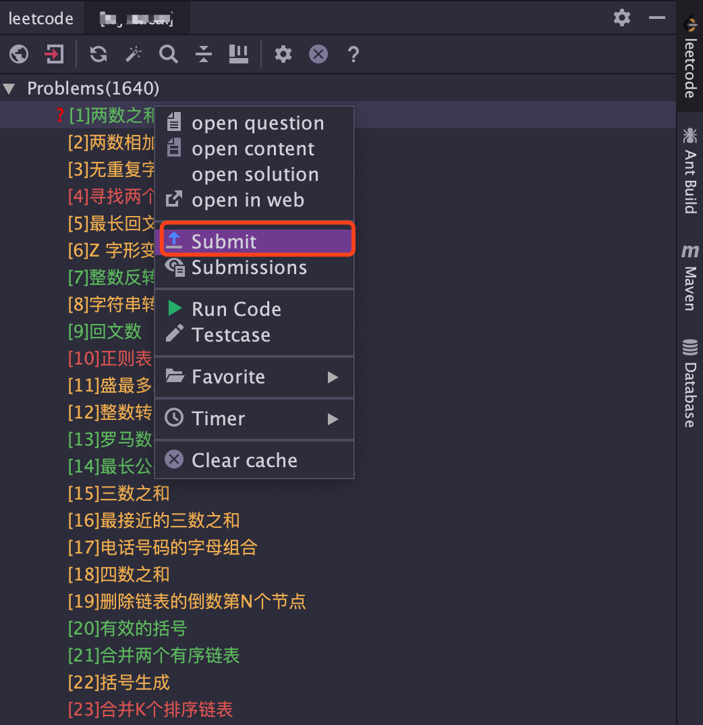Screen dimensions: 703x725
Task: Open the Database side tool tab
Action: 690,383
